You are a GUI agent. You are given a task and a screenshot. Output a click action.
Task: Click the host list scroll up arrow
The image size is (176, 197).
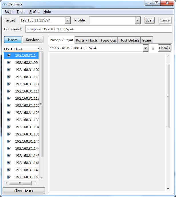pos(42,49)
